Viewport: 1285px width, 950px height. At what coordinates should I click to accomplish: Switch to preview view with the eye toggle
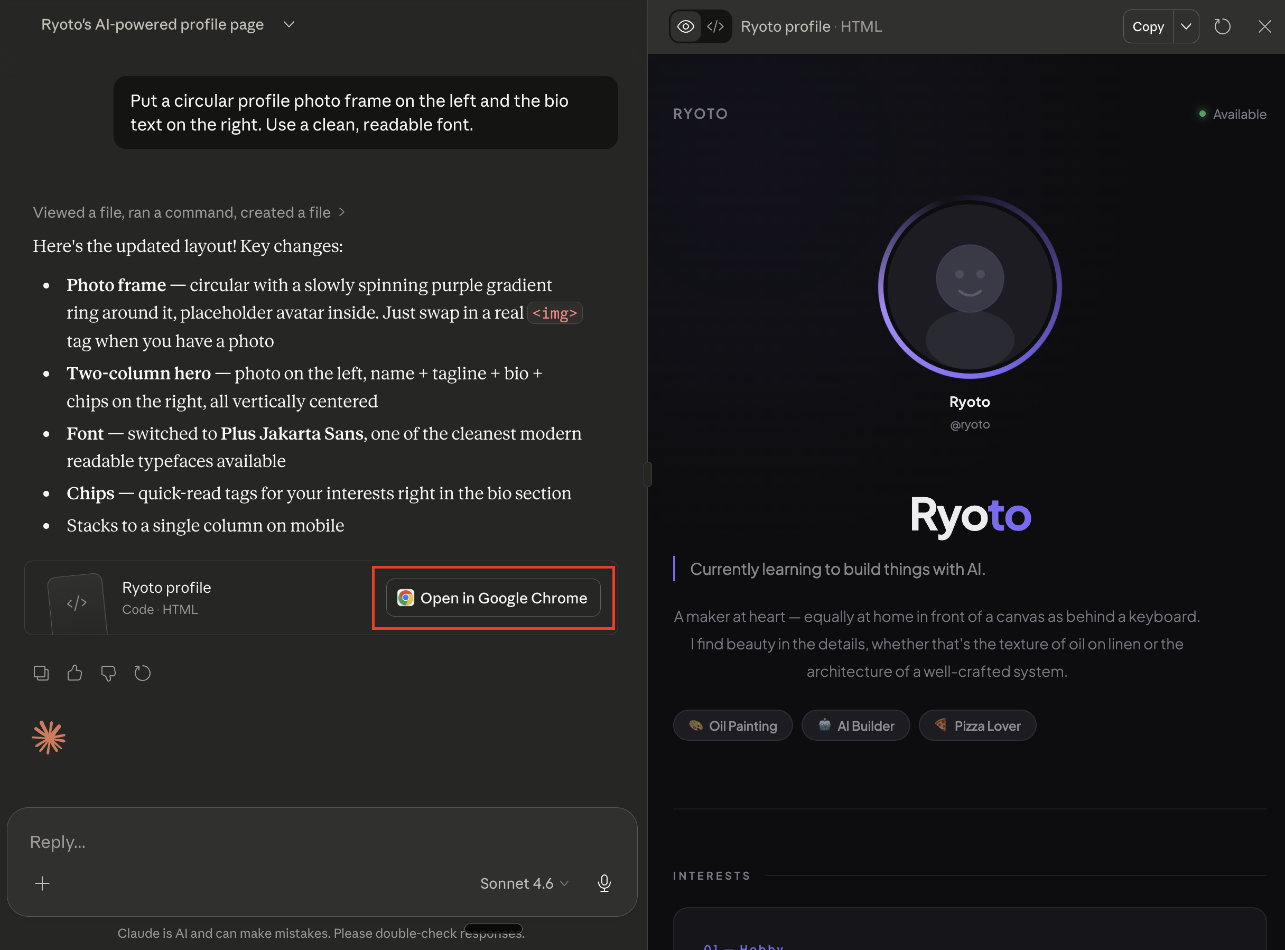[x=685, y=26]
